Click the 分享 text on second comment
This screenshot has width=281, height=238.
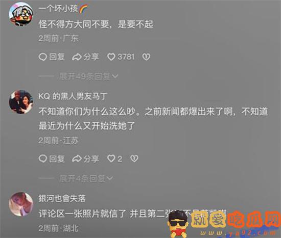tap(91, 158)
